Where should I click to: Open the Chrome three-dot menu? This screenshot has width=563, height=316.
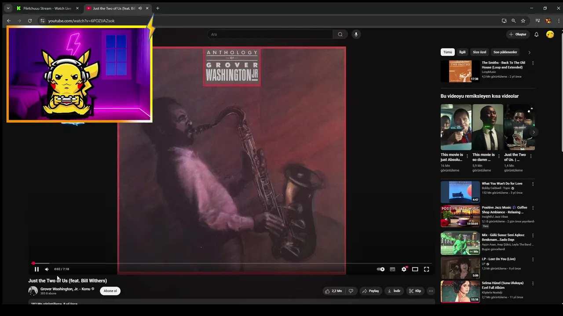click(558, 21)
